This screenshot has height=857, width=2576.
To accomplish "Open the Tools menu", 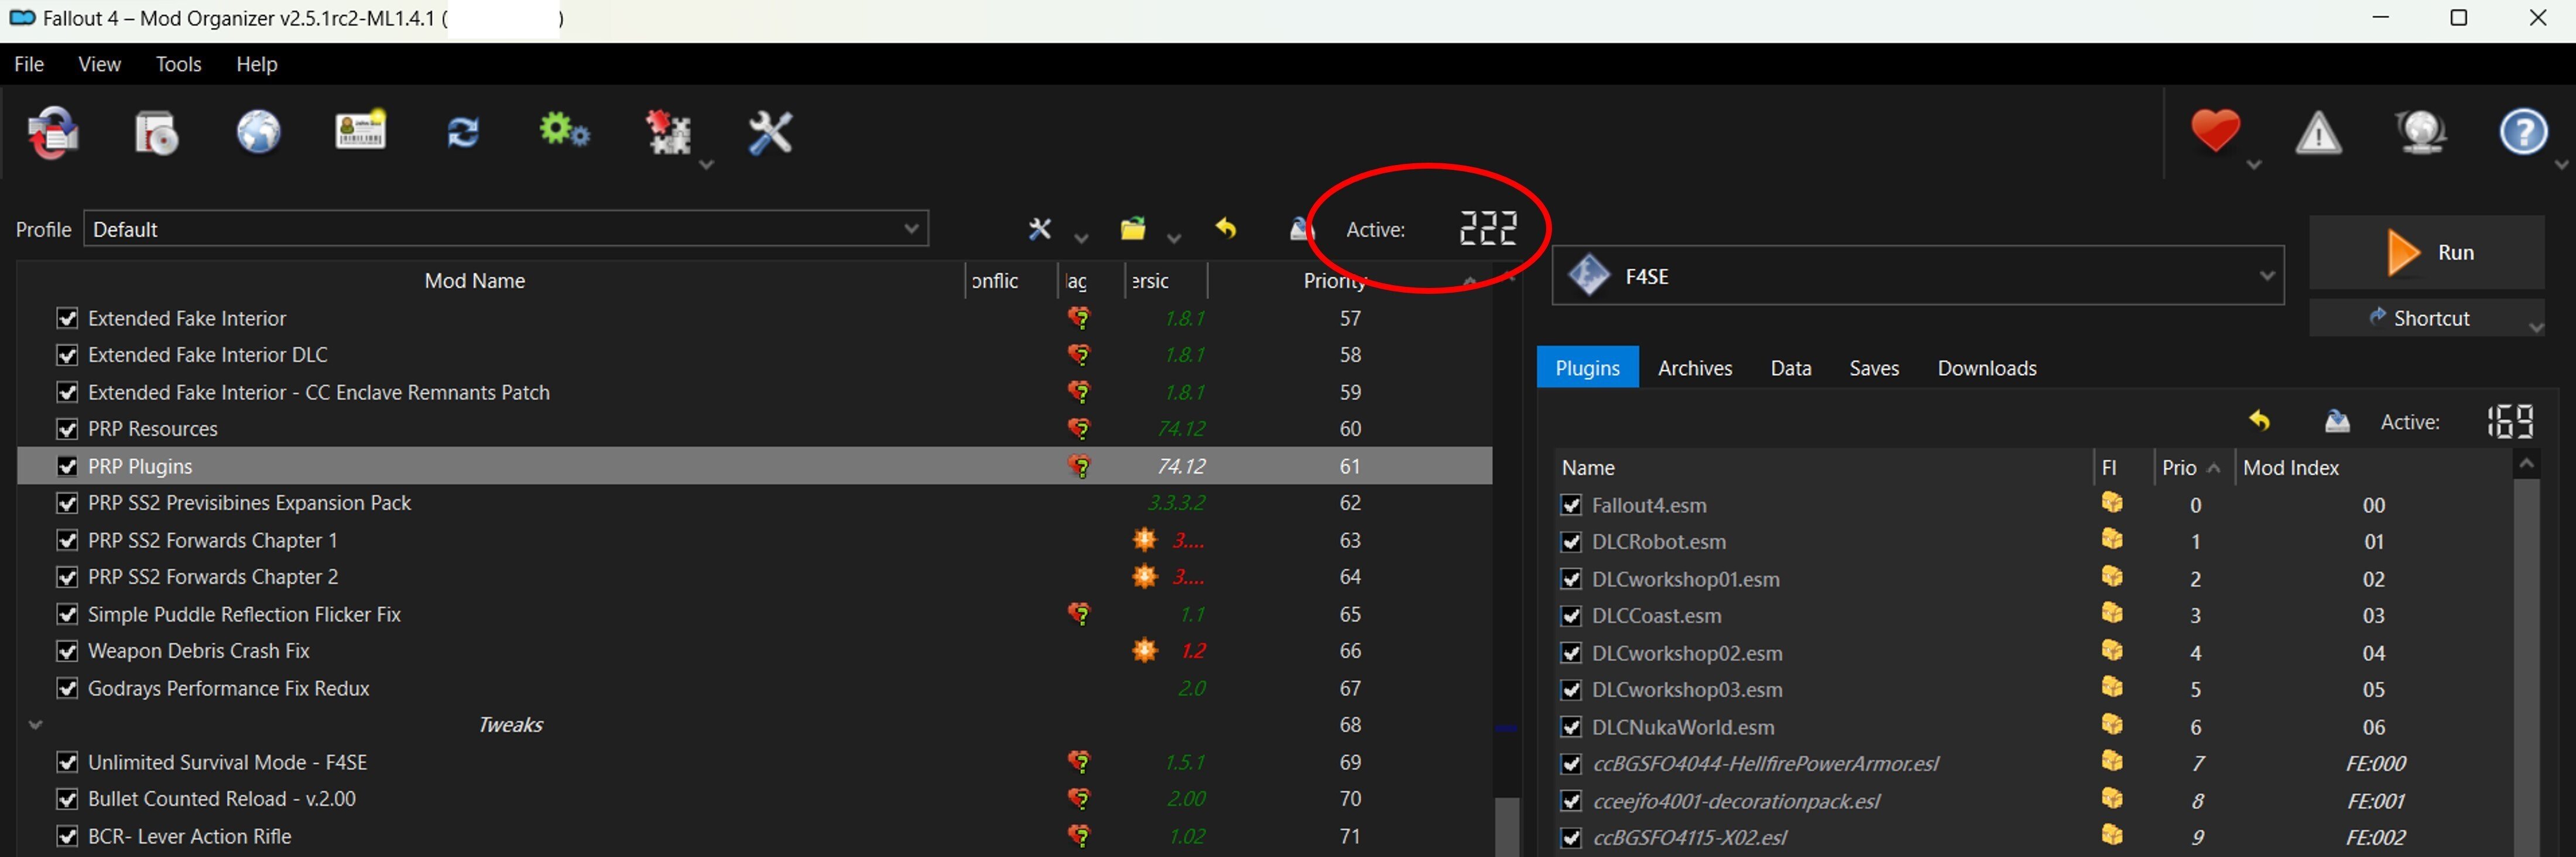I will [178, 64].
